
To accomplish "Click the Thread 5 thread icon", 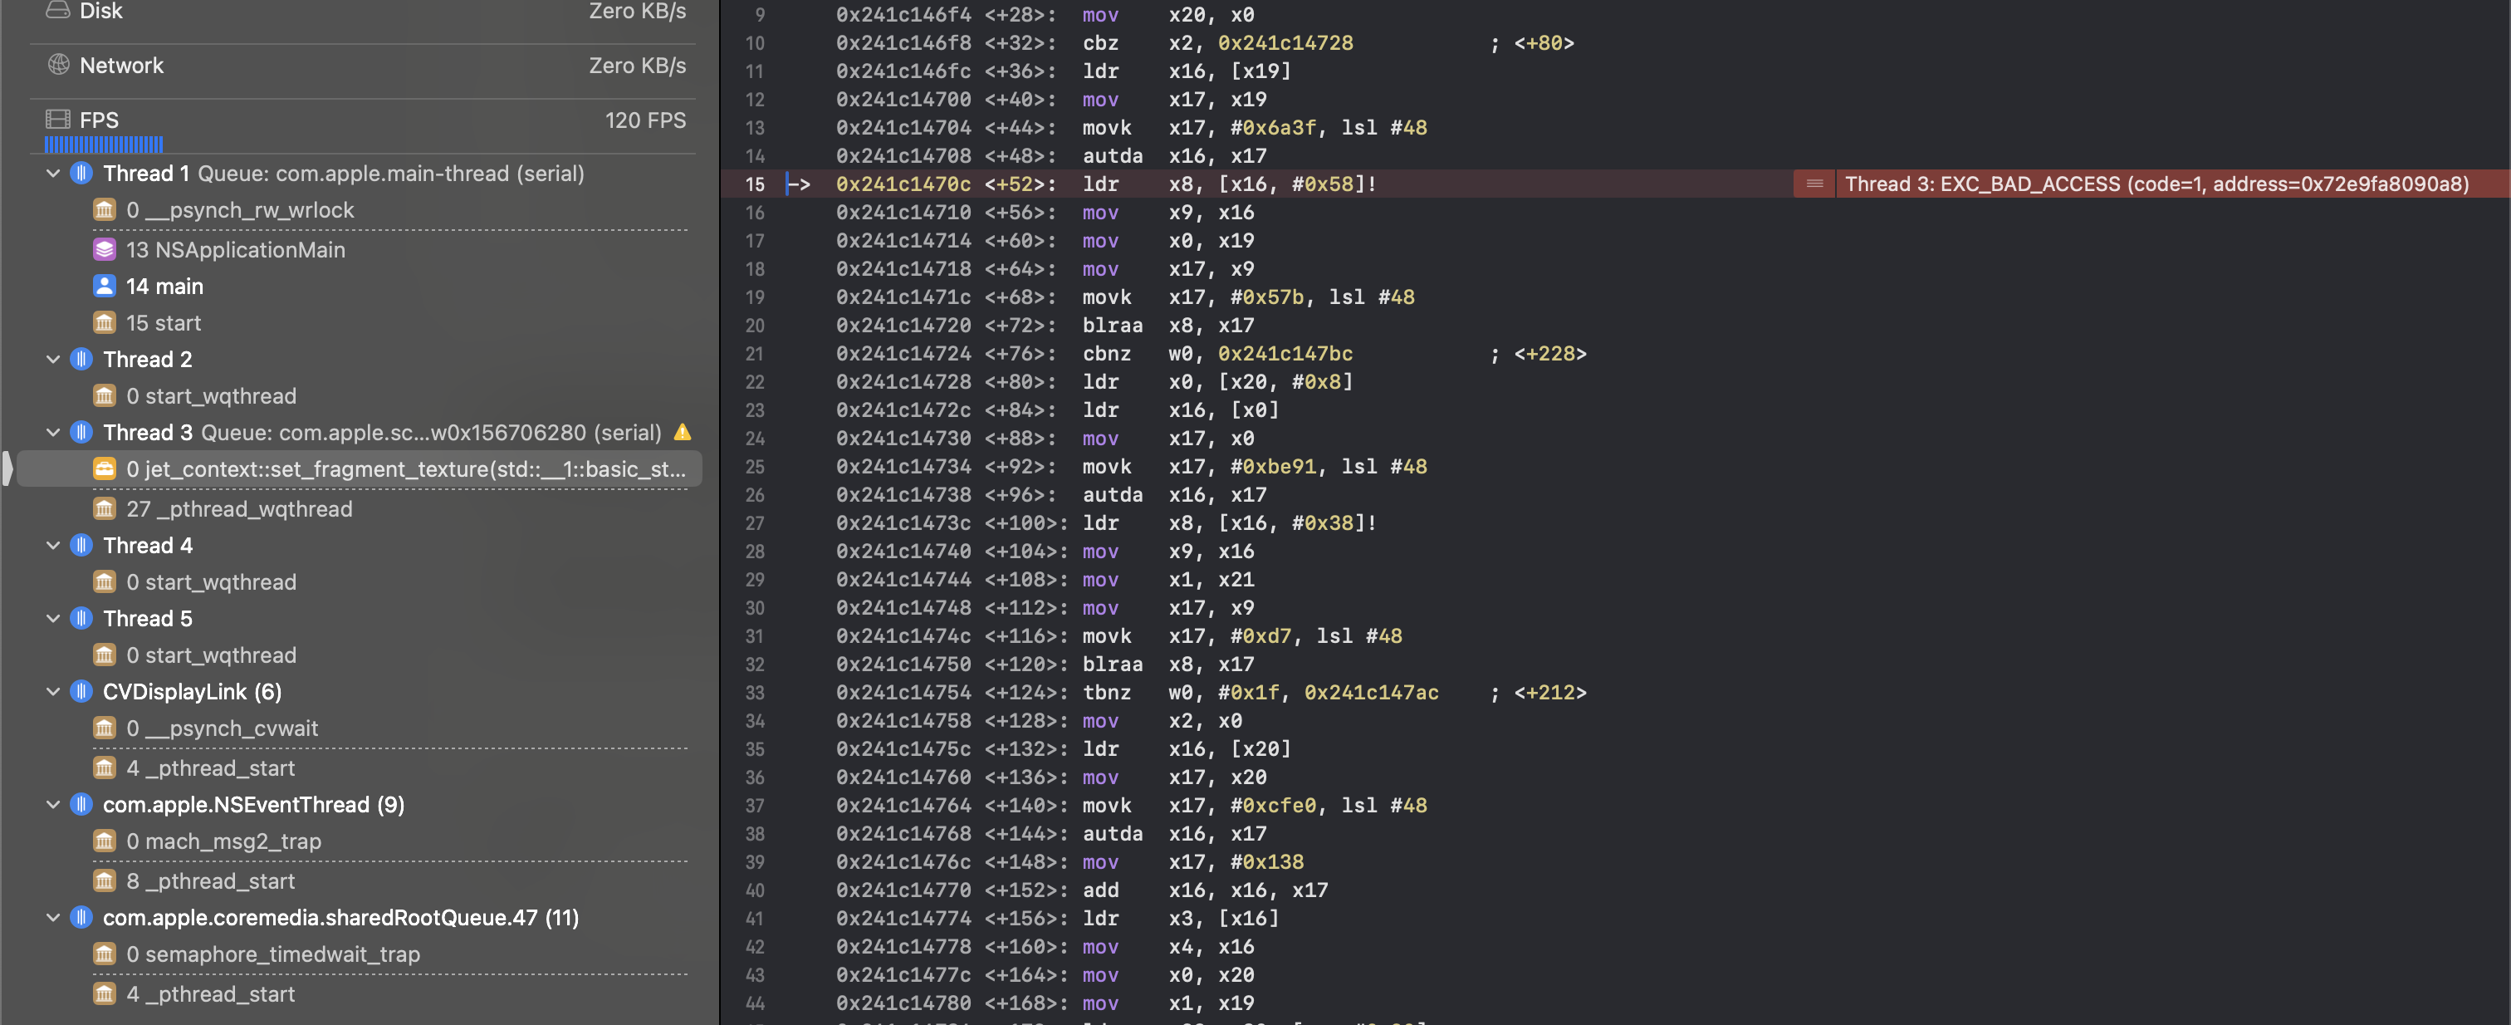I will coord(82,618).
